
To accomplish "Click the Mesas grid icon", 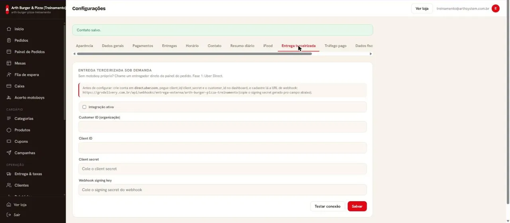I will click(9, 63).
